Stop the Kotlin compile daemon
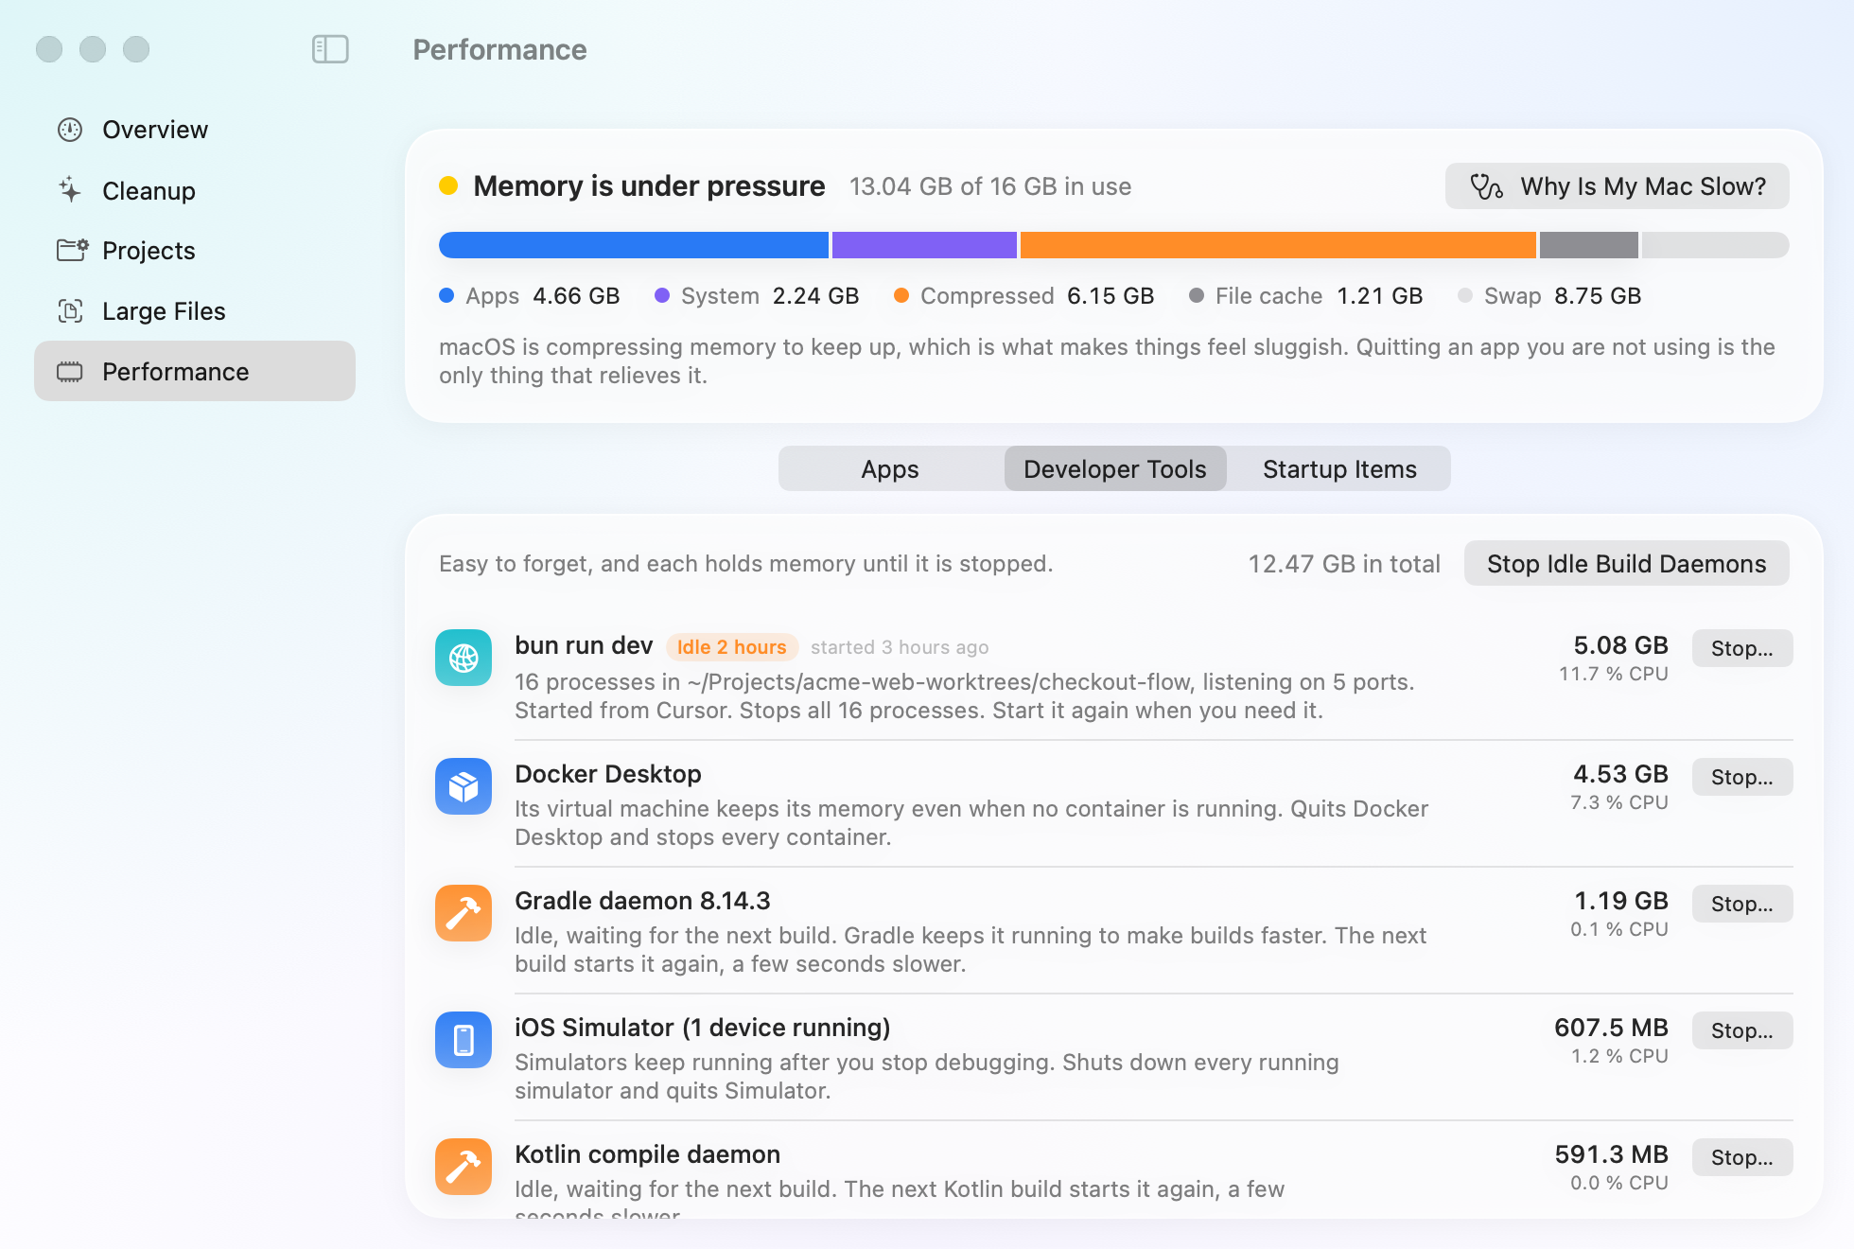1854x1249 pixels. coord(1742,1158)
